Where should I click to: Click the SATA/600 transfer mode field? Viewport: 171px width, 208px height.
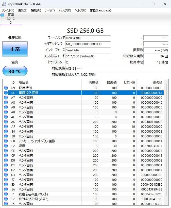(x=88, y=56)
